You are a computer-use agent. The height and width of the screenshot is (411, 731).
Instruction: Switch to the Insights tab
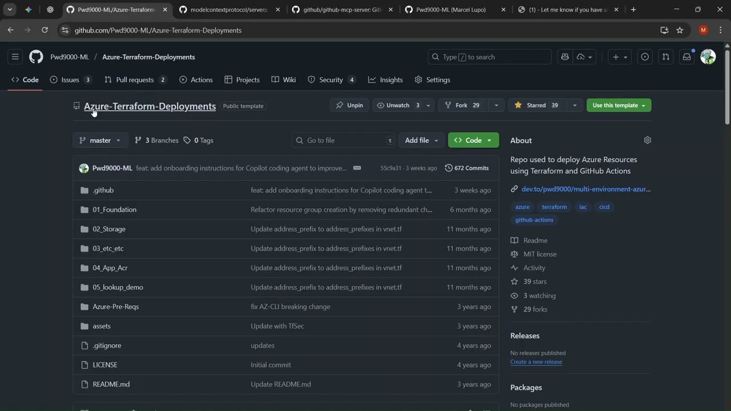385,80
